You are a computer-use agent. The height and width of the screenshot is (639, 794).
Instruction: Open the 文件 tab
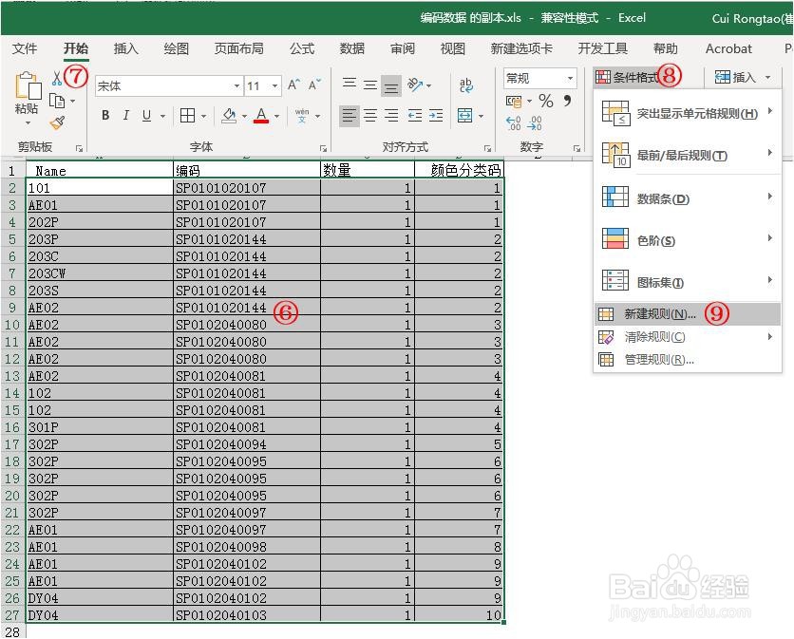[25, 48]
